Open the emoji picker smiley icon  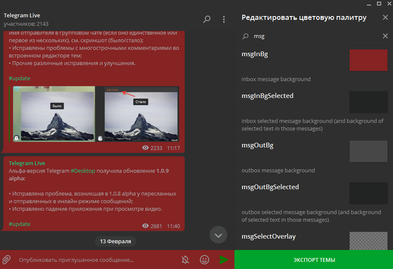coord(205,259)
